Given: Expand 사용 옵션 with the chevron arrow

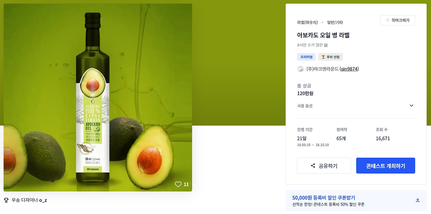Looking at the screenshot, I should (x=411, y=105).
